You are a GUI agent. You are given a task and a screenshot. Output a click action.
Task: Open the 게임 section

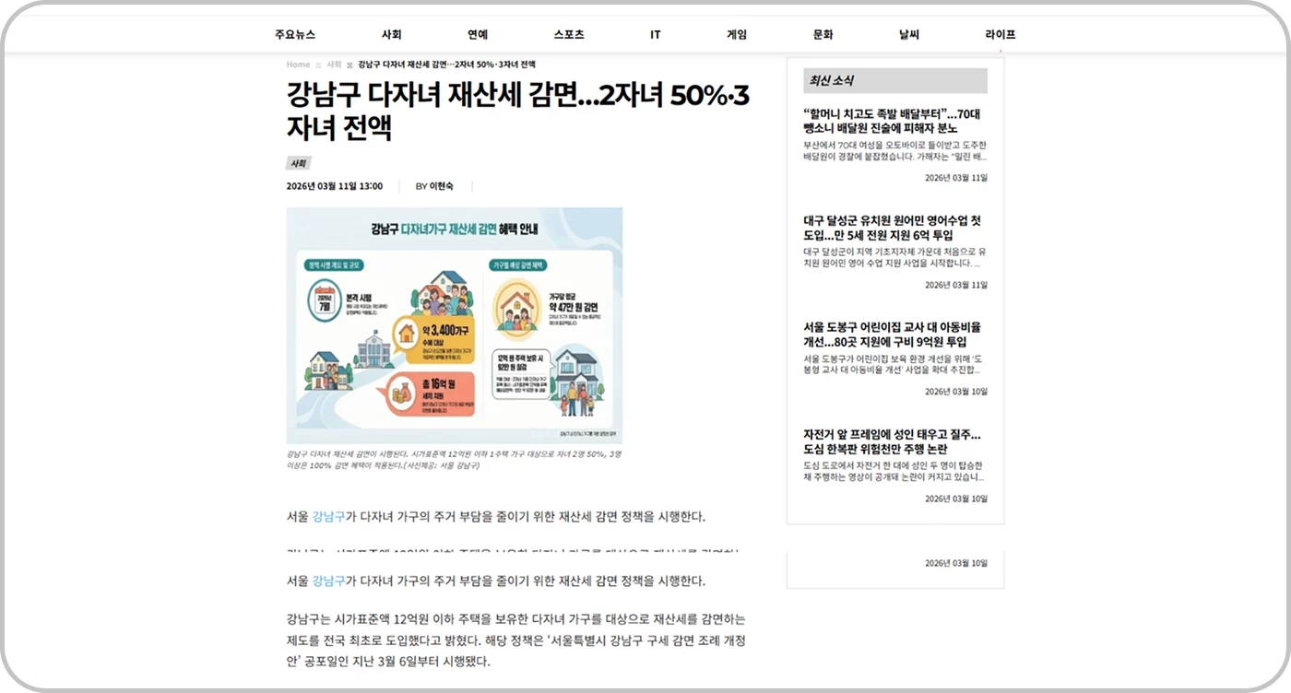737,35
